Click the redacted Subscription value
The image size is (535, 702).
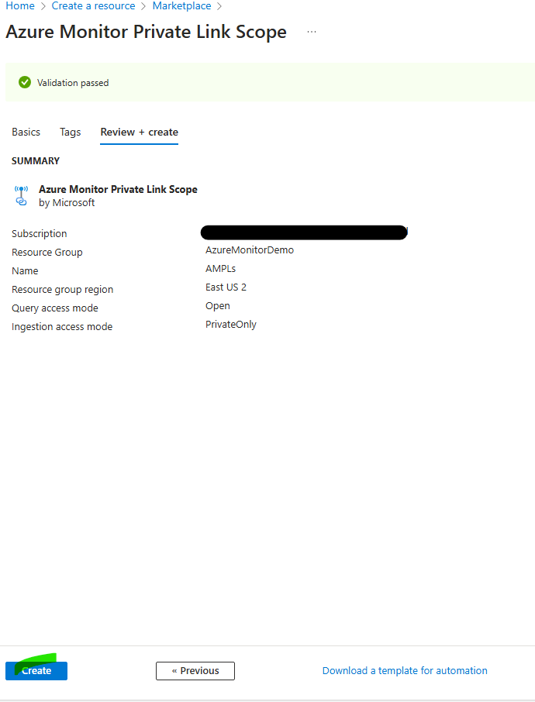[x=303, y=232]
